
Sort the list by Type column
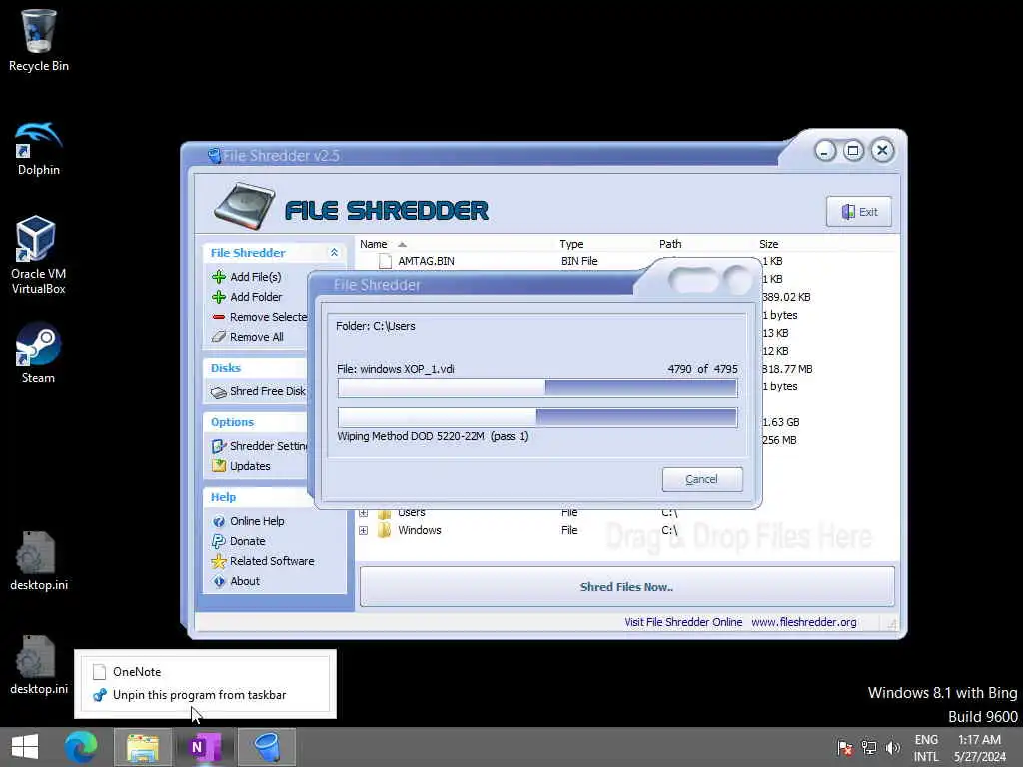pos(571,244)
